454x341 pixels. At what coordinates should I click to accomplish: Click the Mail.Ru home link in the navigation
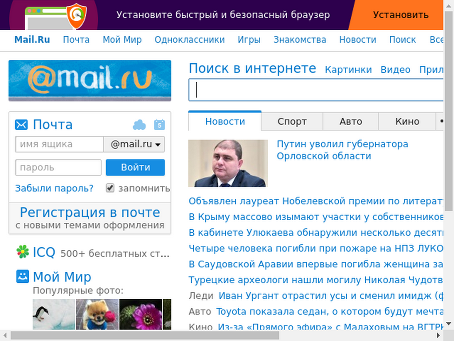click(32, 40)
